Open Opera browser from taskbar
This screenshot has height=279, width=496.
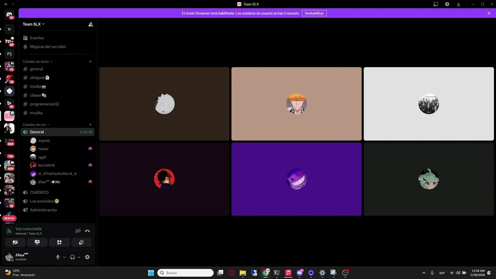[x=232, y=273]
